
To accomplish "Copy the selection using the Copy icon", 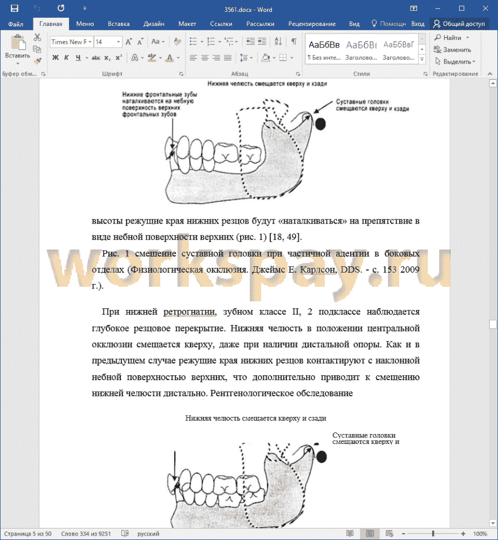I will coord(37,49).
